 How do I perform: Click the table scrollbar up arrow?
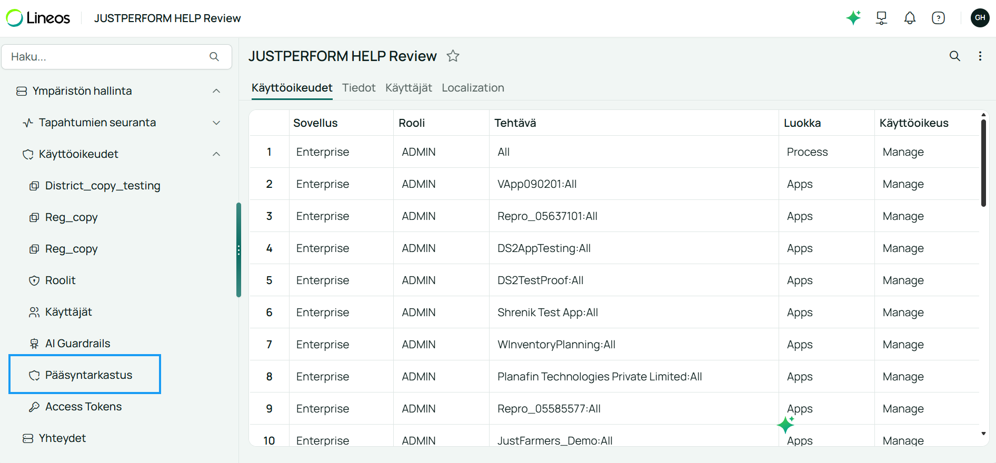point(983,115)
